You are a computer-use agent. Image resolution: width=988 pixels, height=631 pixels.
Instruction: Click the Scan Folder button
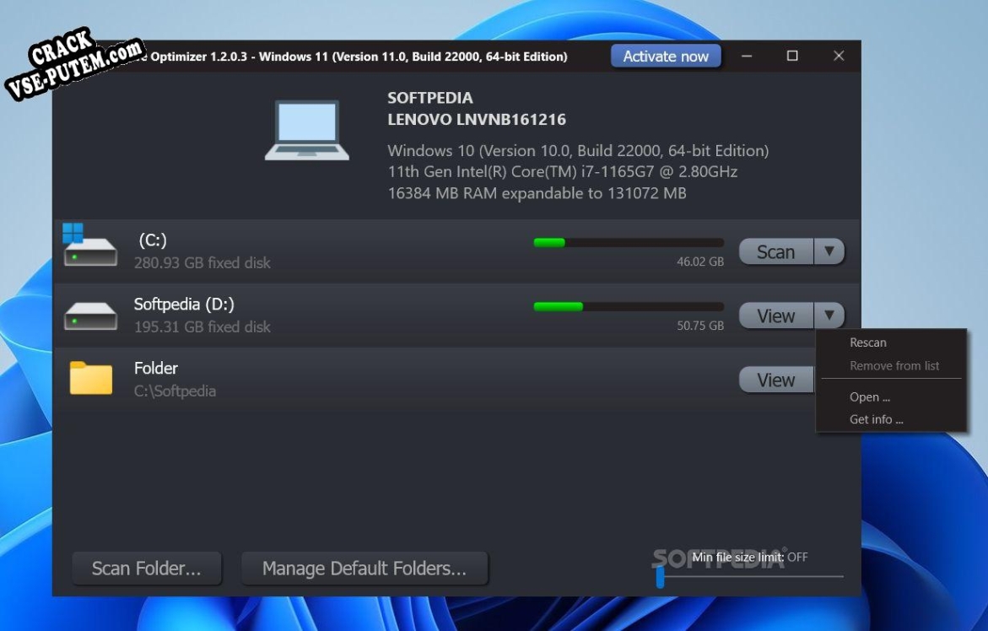coord(146,568)
